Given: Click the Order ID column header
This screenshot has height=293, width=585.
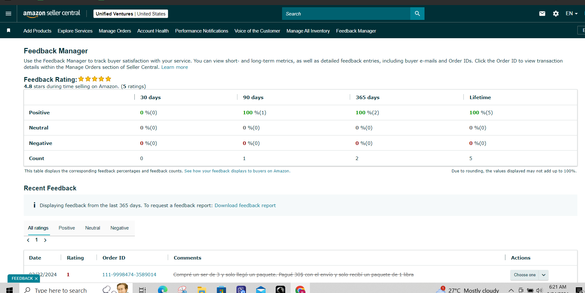Looking at the screenshot, I should tap(114, 258).
